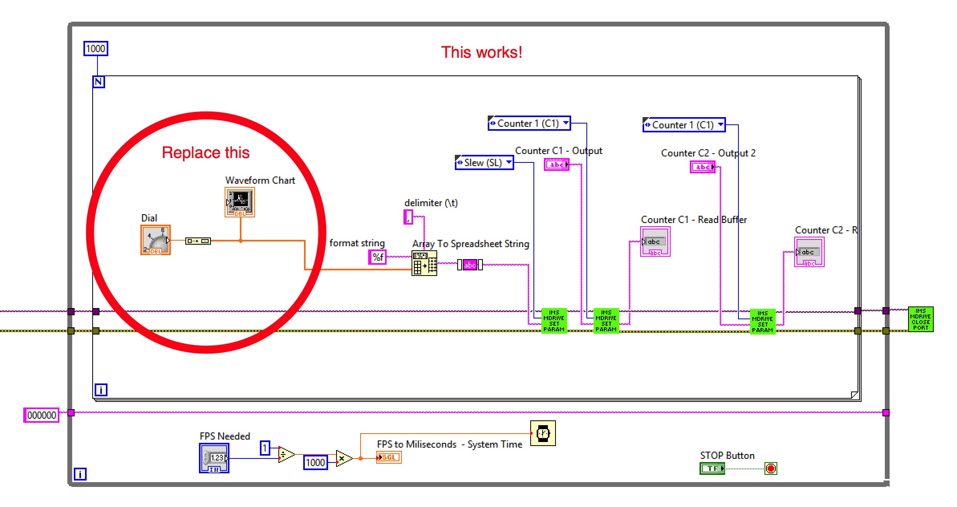957x507 pixels.
Task: Select the 'Replace this' red comment text
Action: tap(206, 152)
